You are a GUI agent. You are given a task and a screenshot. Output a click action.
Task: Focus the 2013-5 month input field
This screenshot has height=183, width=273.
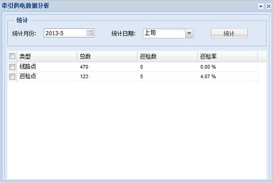point(65,33)
